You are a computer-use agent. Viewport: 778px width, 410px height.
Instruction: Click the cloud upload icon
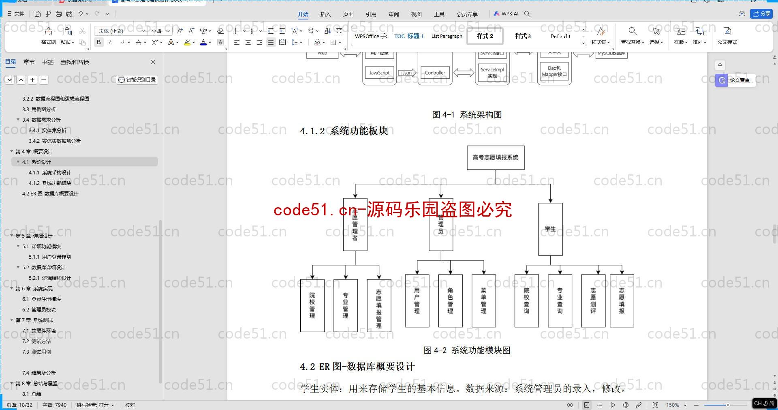click(742, 14)
